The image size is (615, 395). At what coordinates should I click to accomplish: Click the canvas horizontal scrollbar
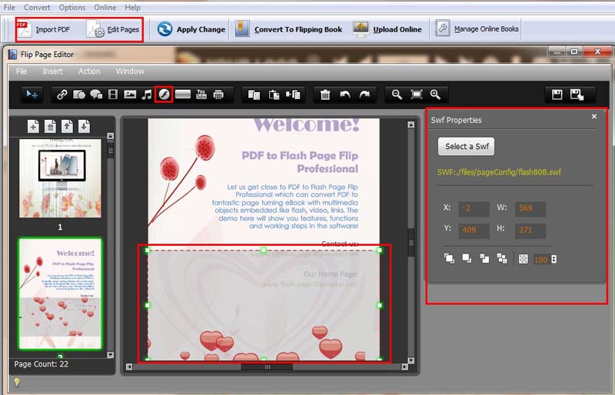point(267,367)
